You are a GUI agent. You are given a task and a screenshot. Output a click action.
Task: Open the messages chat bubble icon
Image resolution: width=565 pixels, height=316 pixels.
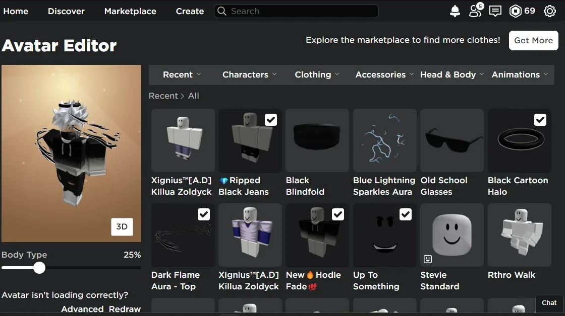pyautogui.click(x=495, y=11)
